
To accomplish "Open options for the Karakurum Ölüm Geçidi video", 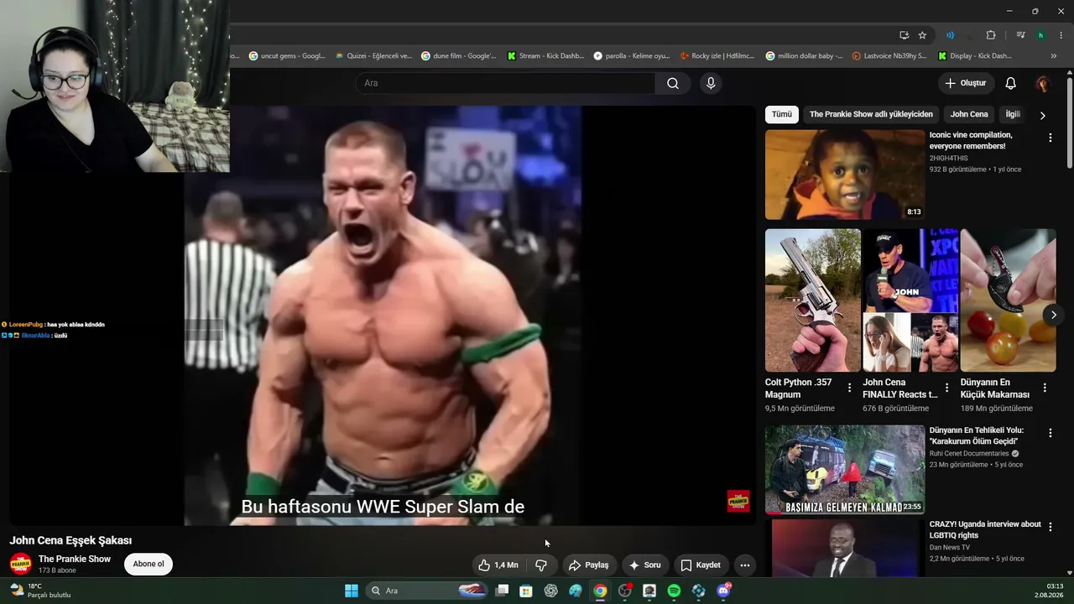I will click(x=1050, y=433).
